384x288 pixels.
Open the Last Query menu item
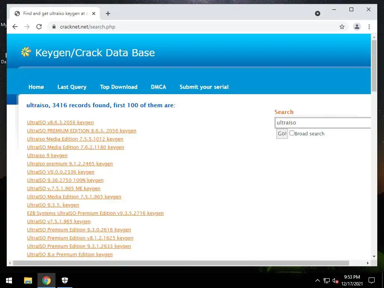[x=72, y=87]
